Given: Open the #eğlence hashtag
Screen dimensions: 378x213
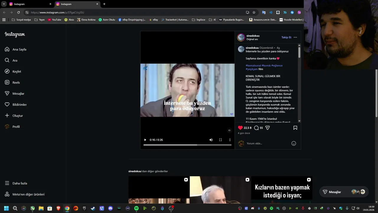Looking at the screenshot, I should tap(277, 65).
